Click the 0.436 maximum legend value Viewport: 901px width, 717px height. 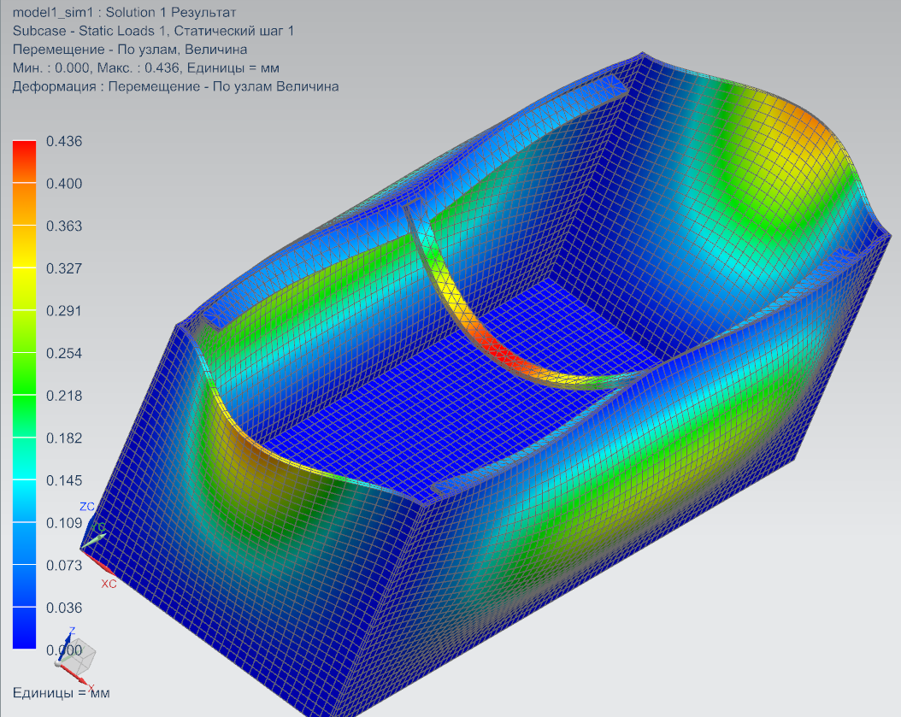(63, 141)
